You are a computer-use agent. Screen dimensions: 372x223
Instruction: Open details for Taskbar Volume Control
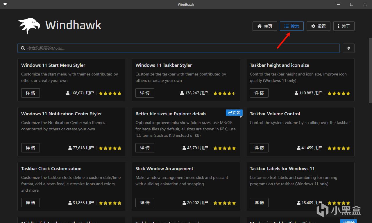(259, 148)
